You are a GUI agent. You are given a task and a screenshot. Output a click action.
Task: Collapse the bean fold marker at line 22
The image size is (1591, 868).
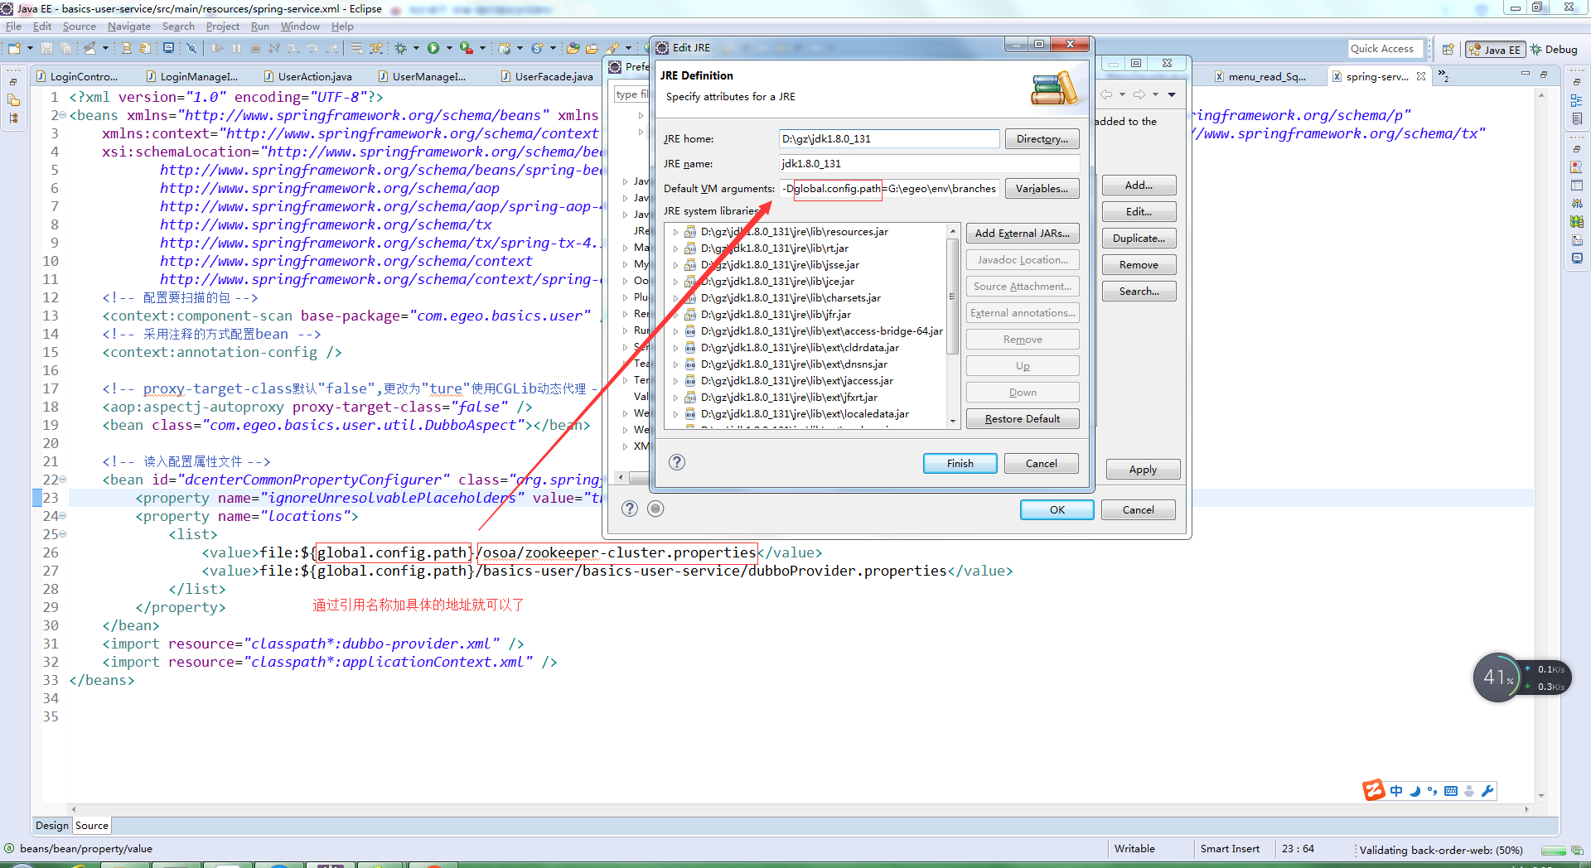[62, 480]
